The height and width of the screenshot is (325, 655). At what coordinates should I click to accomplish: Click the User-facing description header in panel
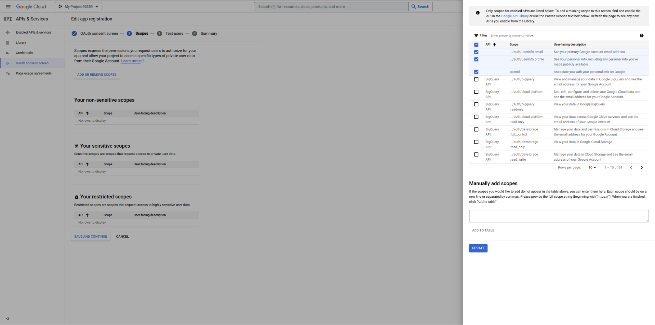(570, 45)
